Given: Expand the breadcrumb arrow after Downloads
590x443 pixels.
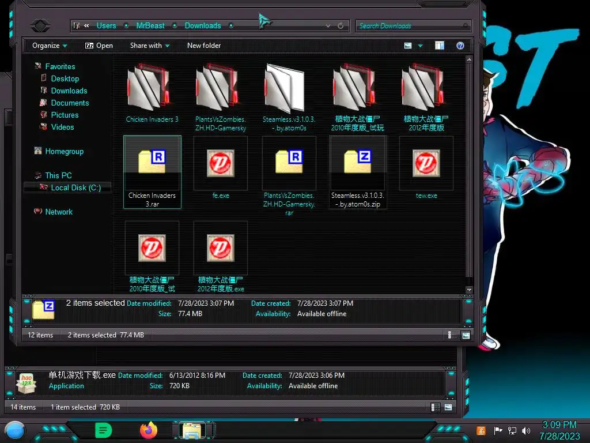Looking at the screenshot, I should [231, 25].
